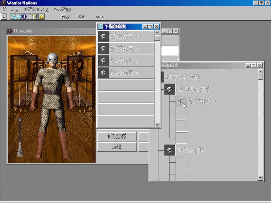Viewport: 271px width, 203px height.
Task: Select the yellow flexing arm toolbar icon
Action: tap(41, 16)
